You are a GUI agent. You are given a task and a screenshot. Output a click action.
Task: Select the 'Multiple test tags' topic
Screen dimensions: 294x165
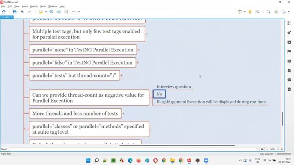coord(87,34)
